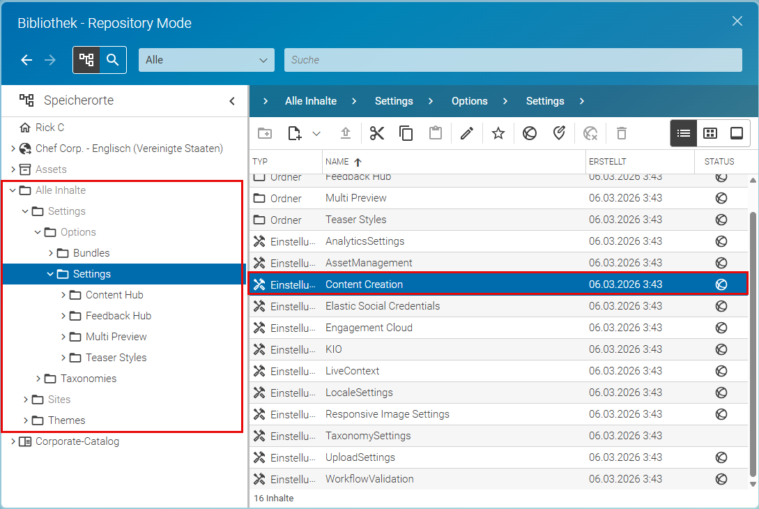Click the copy icon in toolbar
The width and height of the screenshot is (759, 509).
[406, 133]
